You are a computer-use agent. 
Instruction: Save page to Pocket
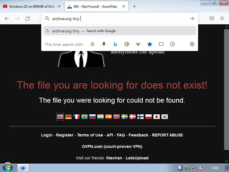click(x=212, y=18)
